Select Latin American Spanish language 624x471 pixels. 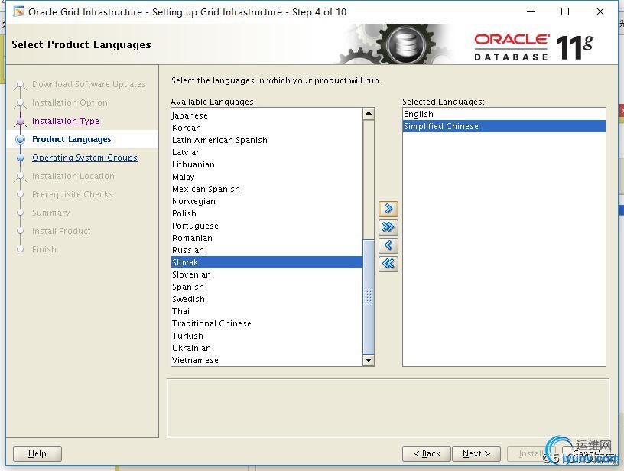[267, 140]
